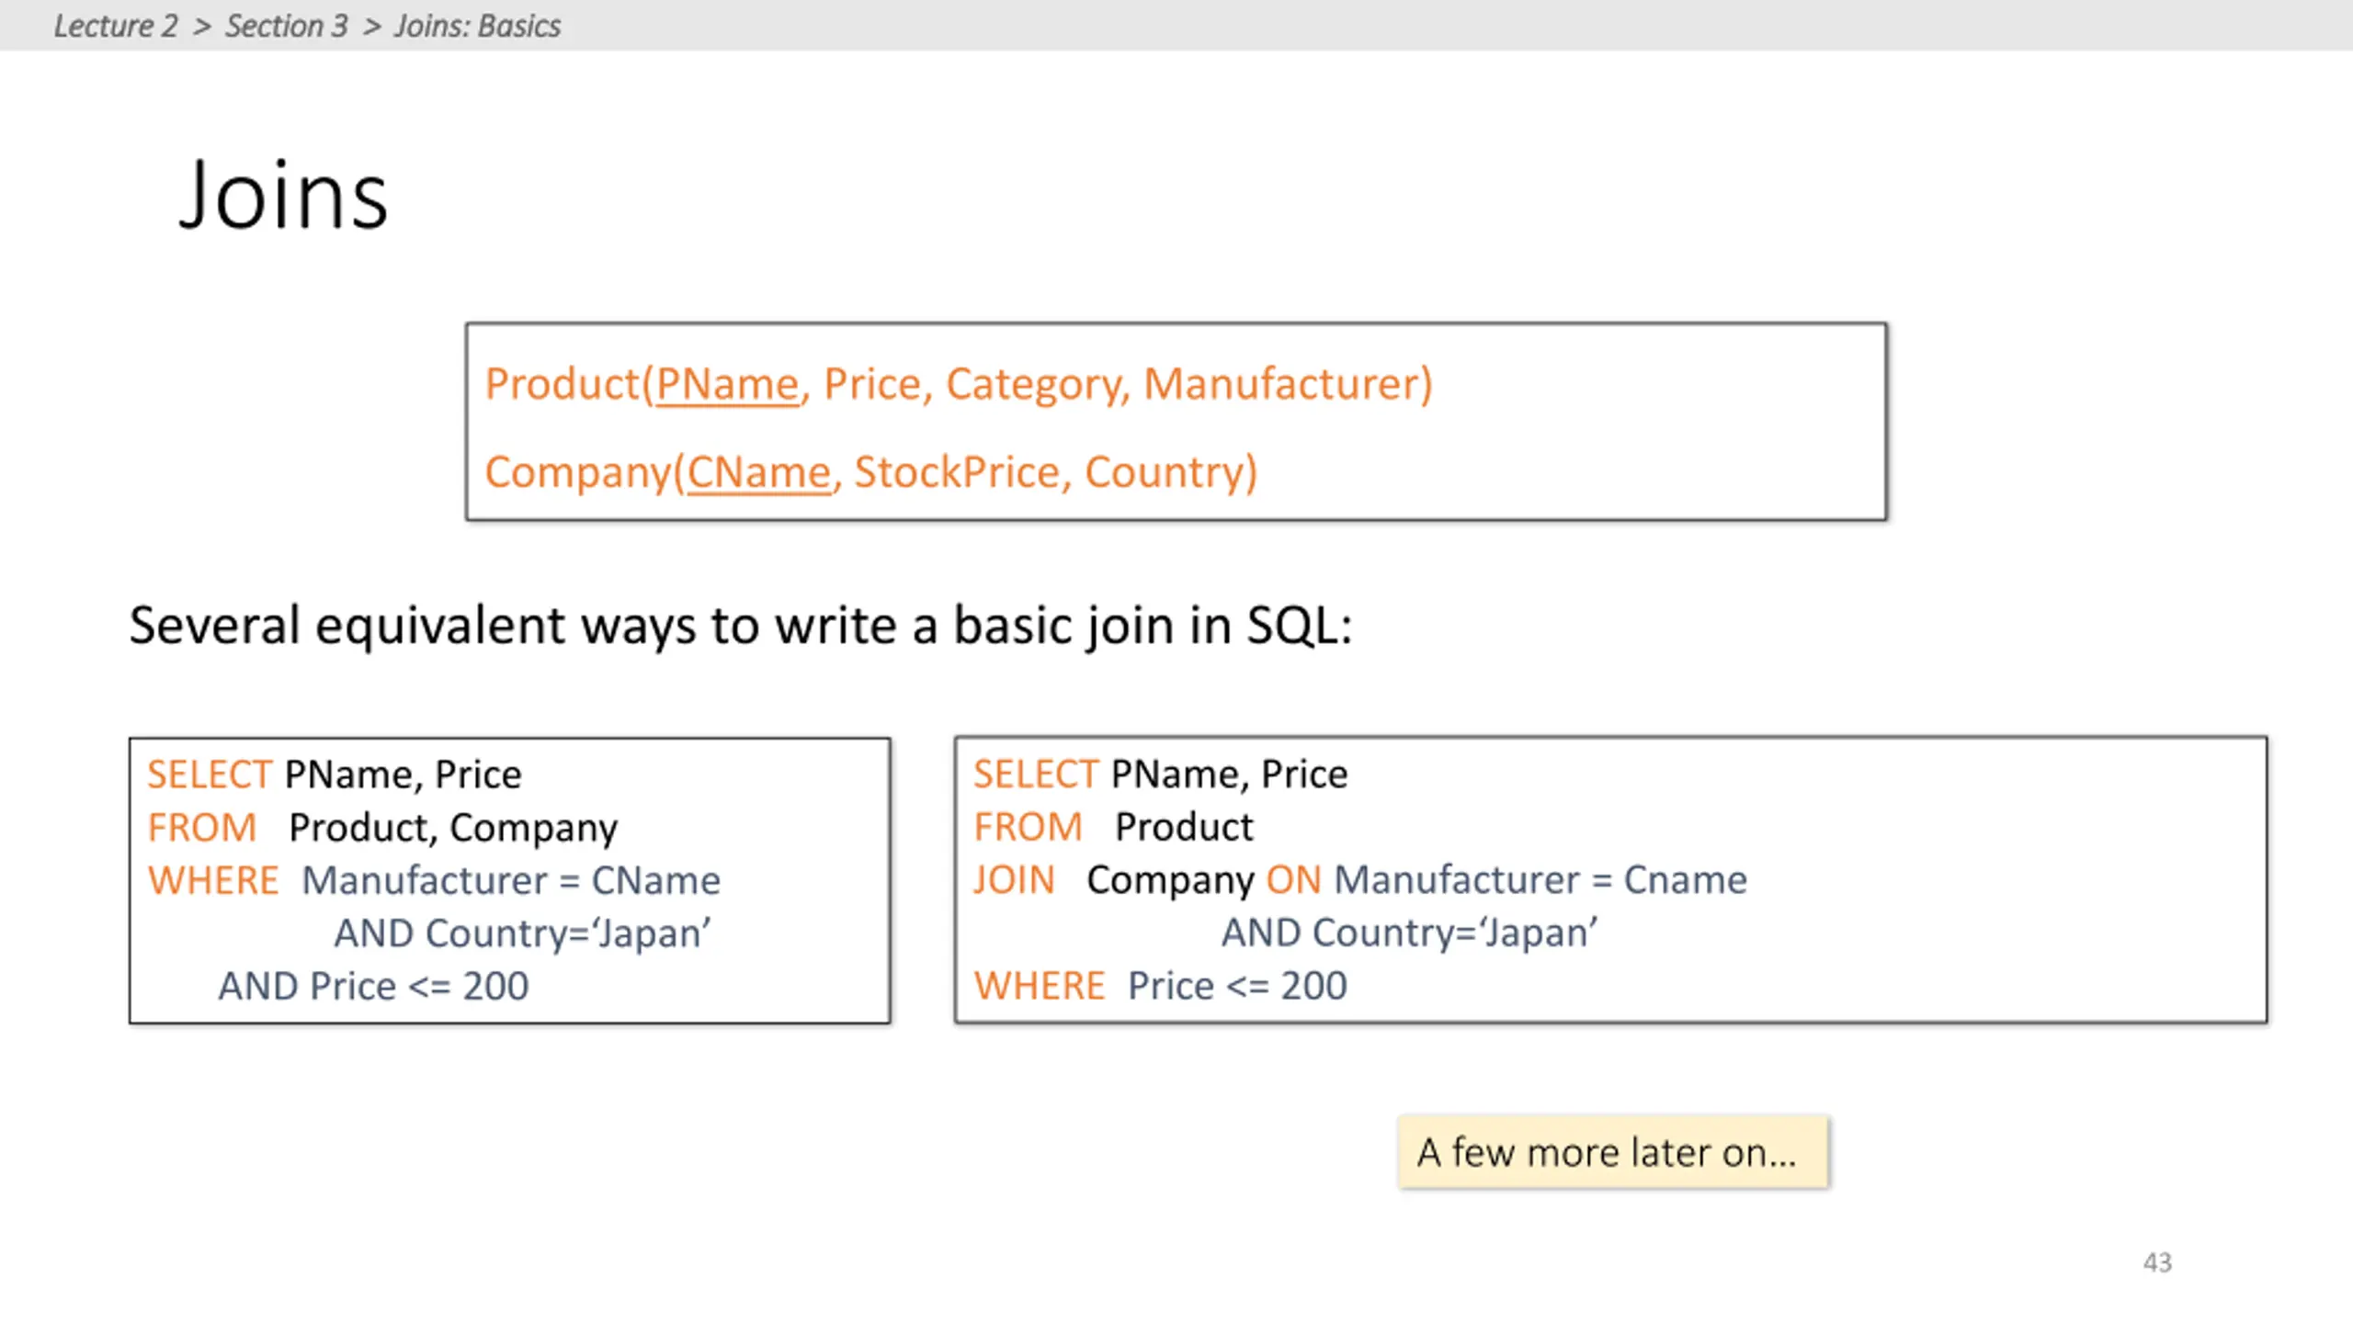Image resolution: width=2353 pixels, height=1323 pixels.
Task: Click slide number 43
Action: pos(2157,1262)
